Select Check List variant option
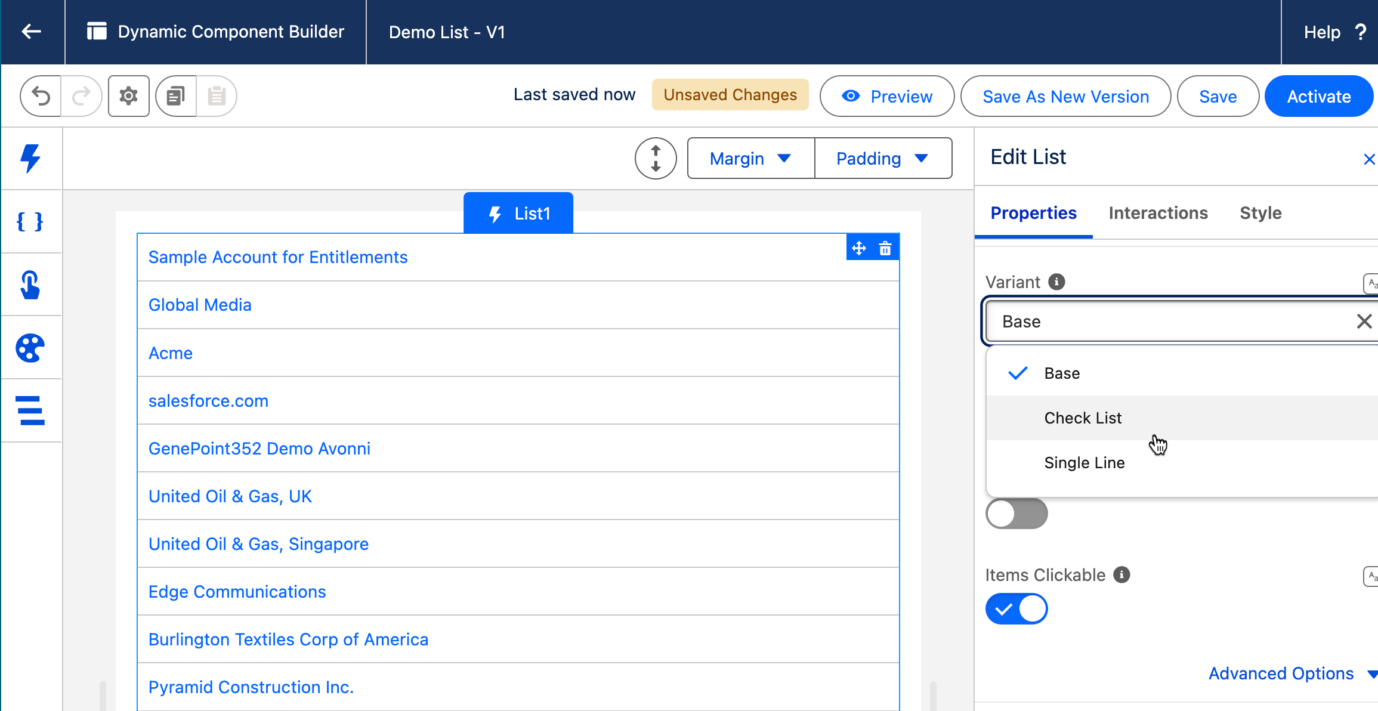 coord(1083,418)
